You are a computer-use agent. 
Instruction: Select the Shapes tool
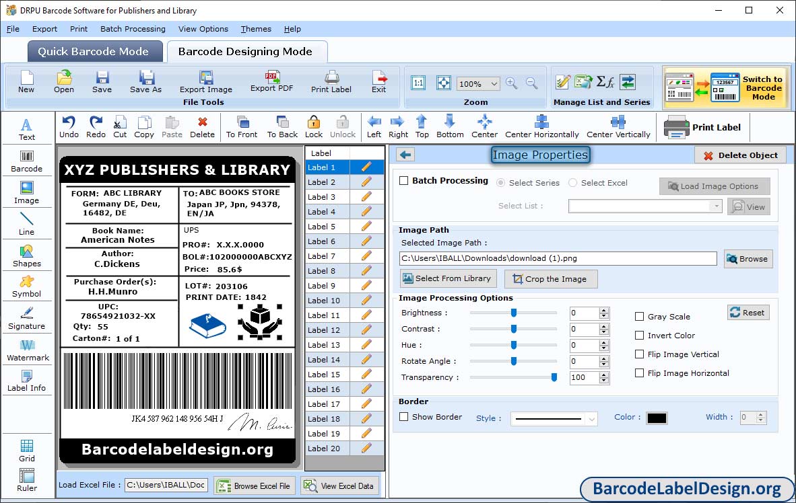coord(26,256)
